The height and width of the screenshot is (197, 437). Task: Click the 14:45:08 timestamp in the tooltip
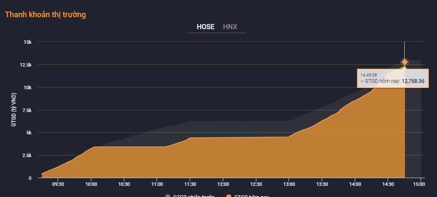pos(369,75)
